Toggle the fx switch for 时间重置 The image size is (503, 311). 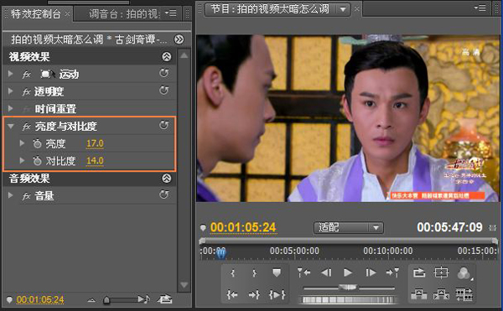click(27, 109)
